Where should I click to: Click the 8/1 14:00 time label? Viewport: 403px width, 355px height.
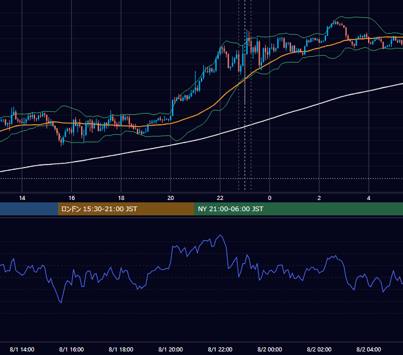[x=22, y=349]
